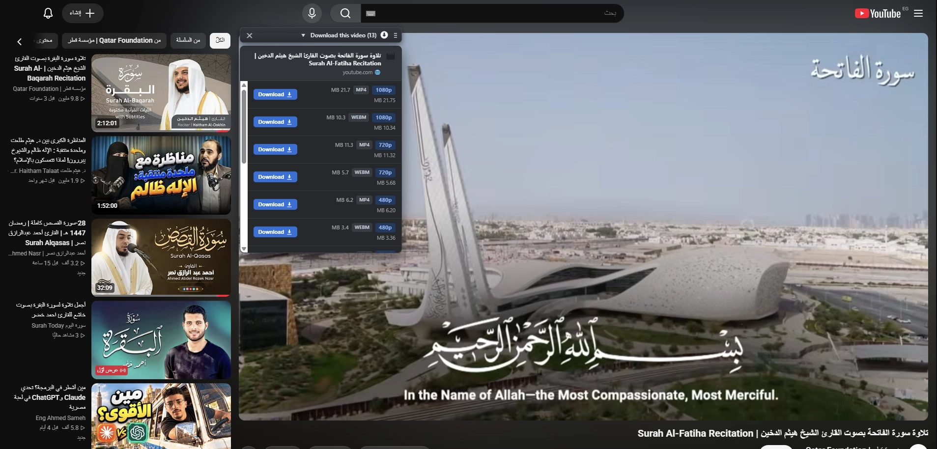Click the search magnifier button
The height and width of the screenshot is (449, 937).
coord(345,13)
